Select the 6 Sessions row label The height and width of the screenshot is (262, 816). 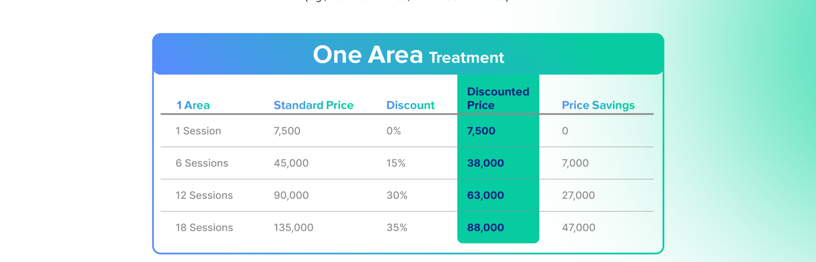201,163
